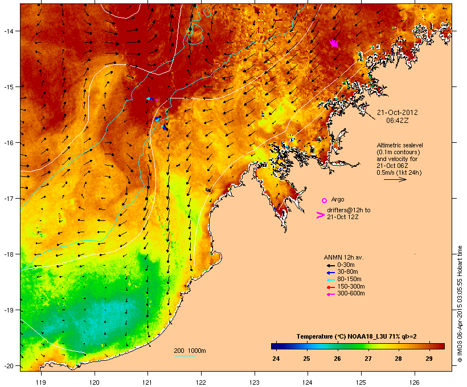The width and height of the screenshot is (467, 387).
Task: Click the black 0-30m legend arrow
Action: click(x=330, y=265)
